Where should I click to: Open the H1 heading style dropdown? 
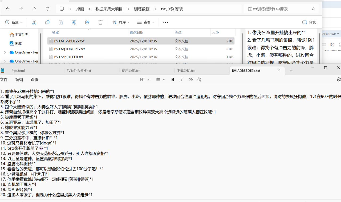click(144, 79)
